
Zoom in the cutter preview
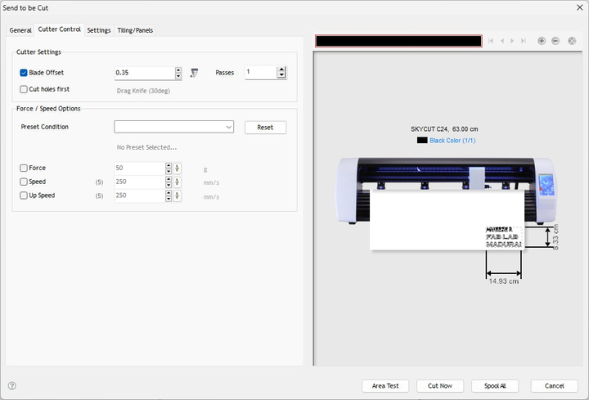click(542, 41)
